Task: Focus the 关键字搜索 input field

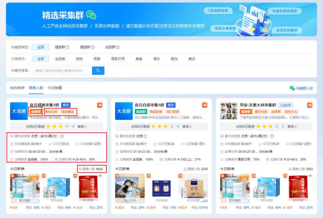Action: coord(62,70)
